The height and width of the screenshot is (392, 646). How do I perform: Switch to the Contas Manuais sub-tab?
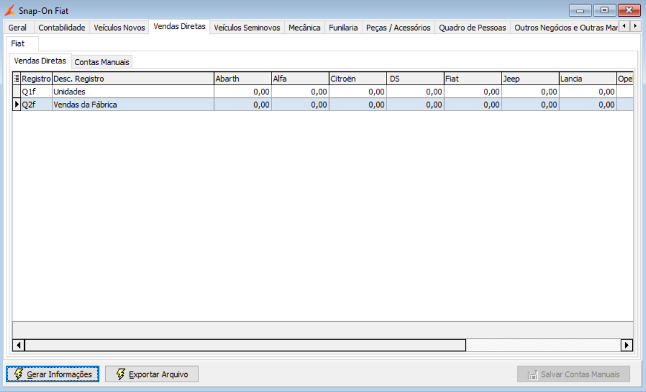click(102, 62)
